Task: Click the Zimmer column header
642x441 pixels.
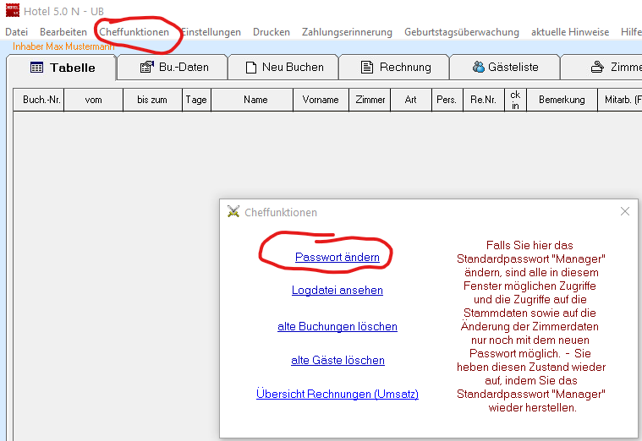Action: pyautogui.click(x=368, y=100)
